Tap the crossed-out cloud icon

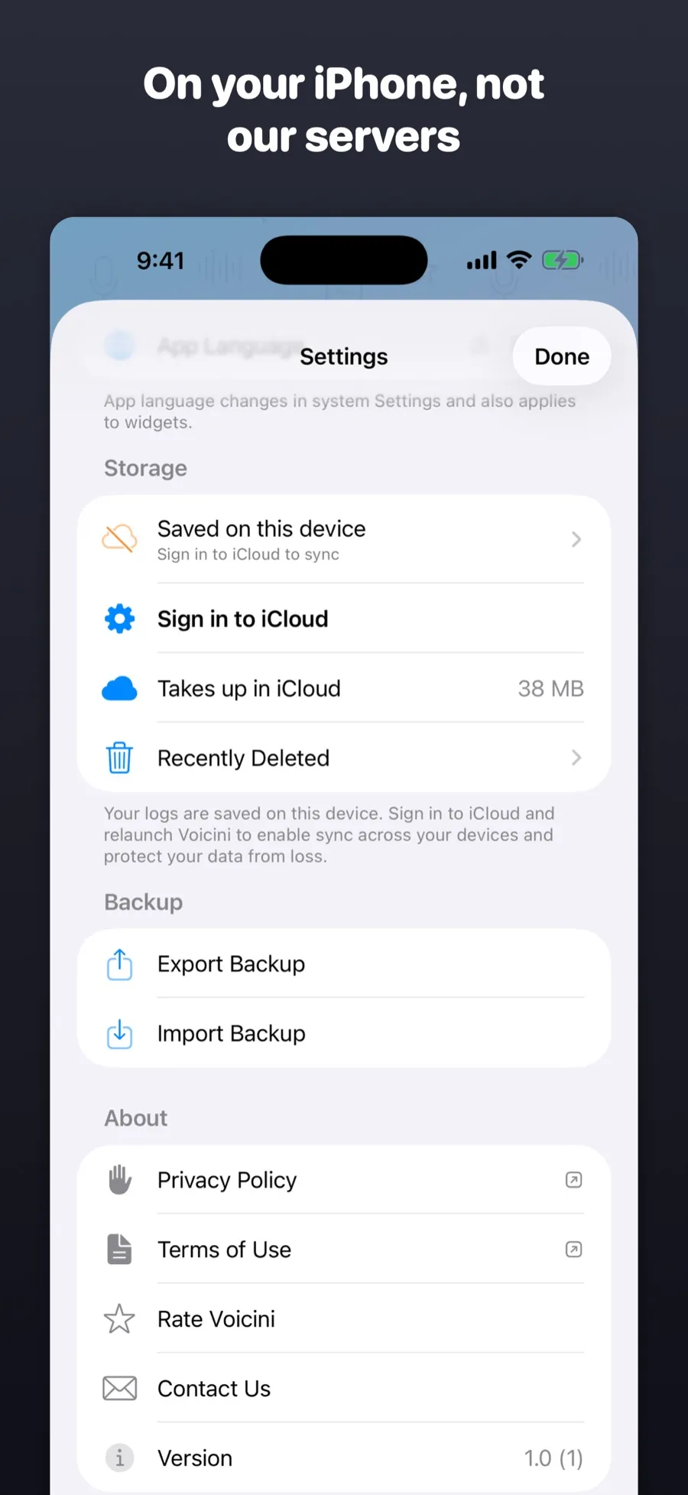[x=119, y=539]
